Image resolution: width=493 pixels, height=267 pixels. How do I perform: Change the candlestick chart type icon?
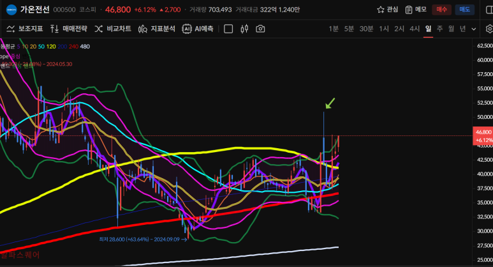[244, 29]
